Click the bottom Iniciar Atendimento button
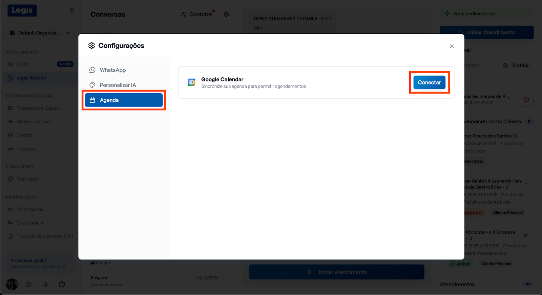This screenshot has height=295, width=542. [x=337, y=272]
